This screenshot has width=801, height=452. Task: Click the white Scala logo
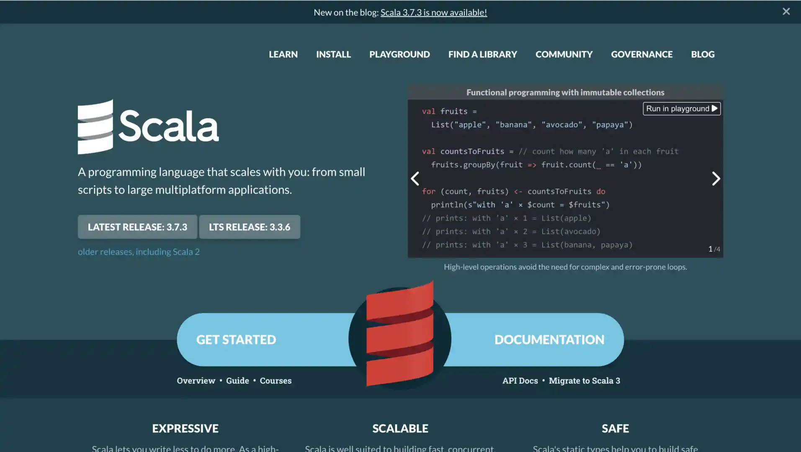point(148,126)
